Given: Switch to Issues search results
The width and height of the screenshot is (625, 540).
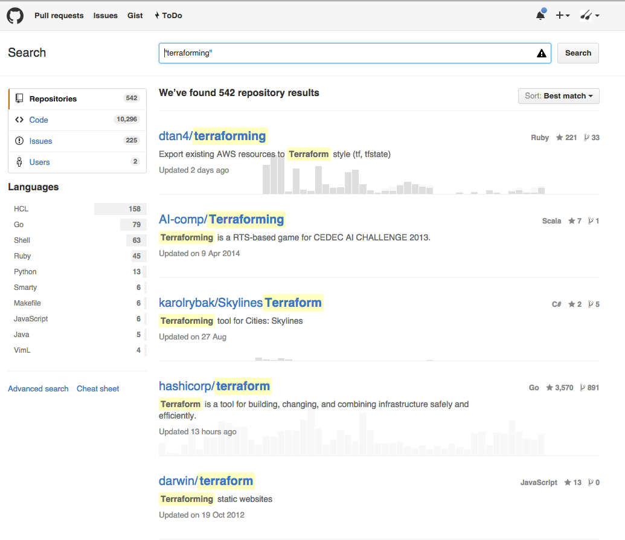Looking at the screenshot, I should (77, 141).
